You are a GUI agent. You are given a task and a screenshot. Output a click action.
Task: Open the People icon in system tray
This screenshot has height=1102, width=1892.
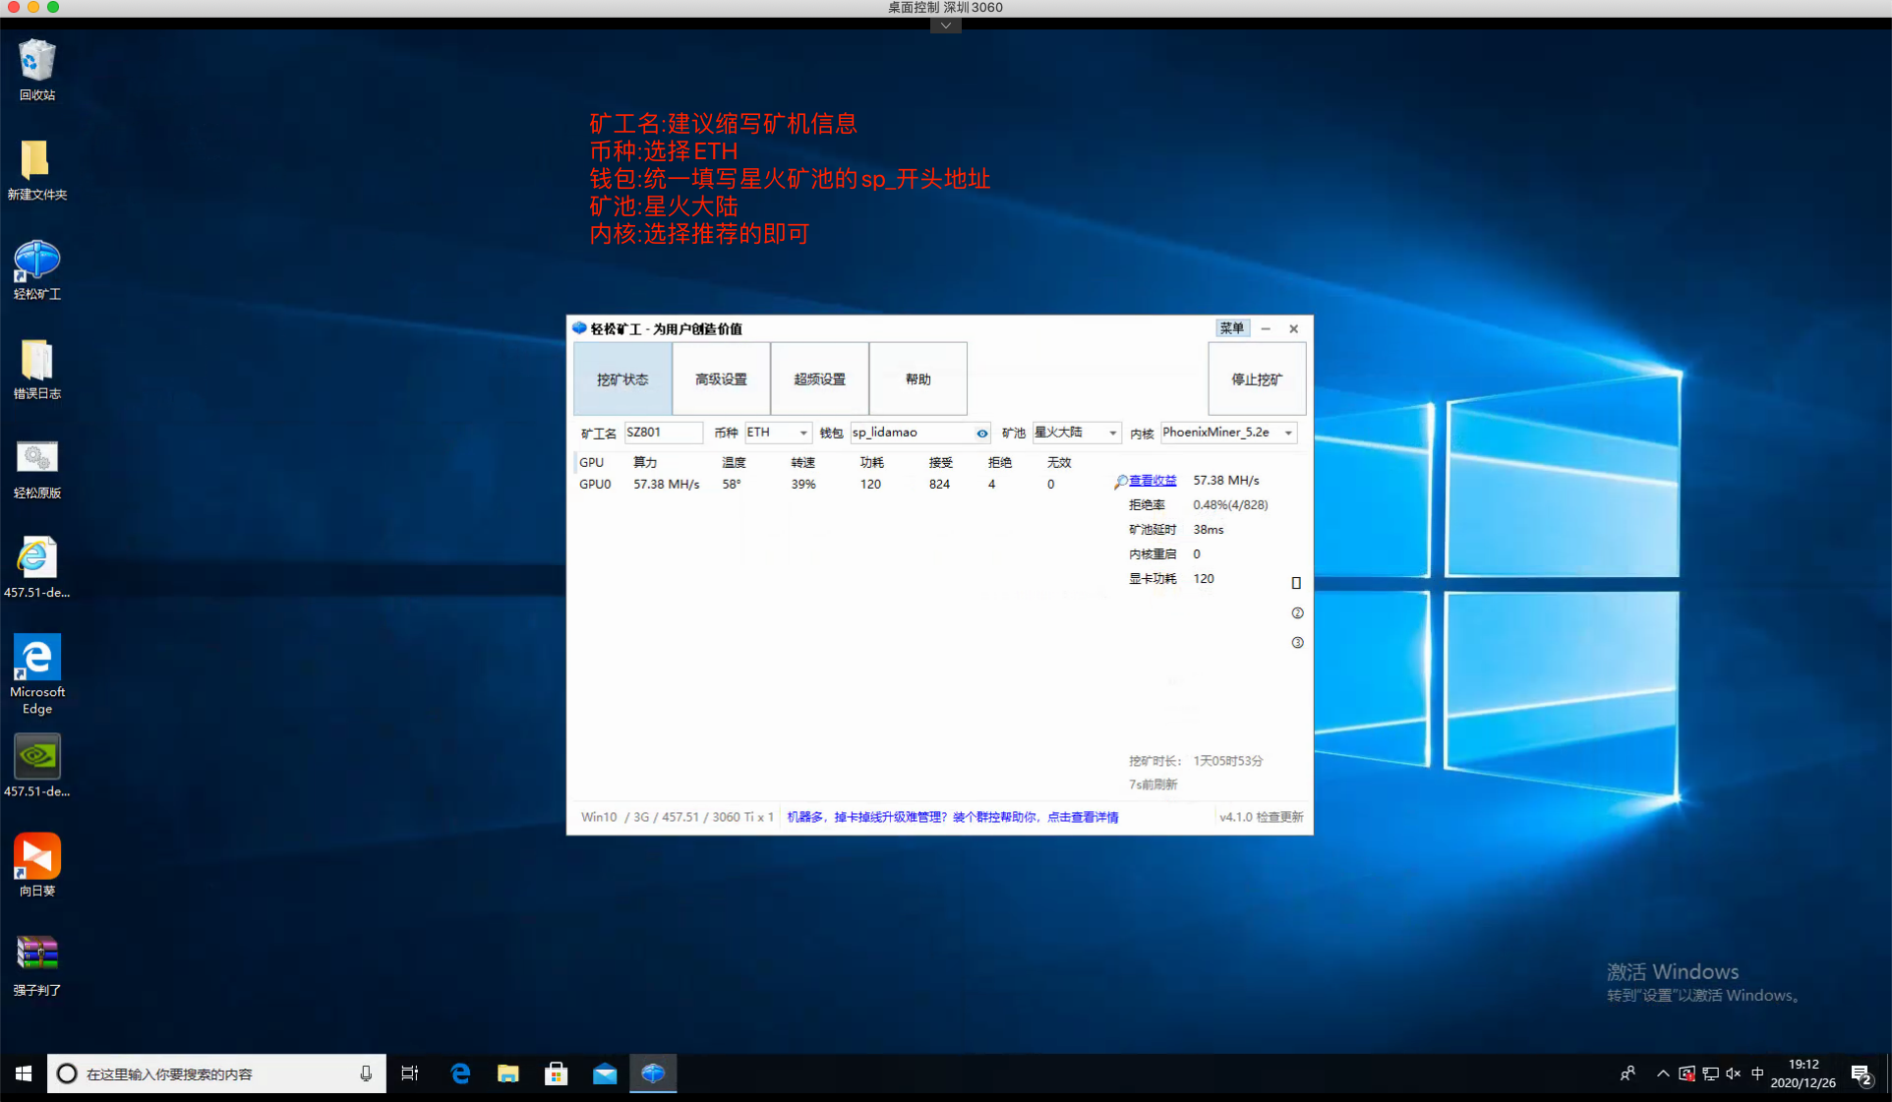coord(1627,1073)
